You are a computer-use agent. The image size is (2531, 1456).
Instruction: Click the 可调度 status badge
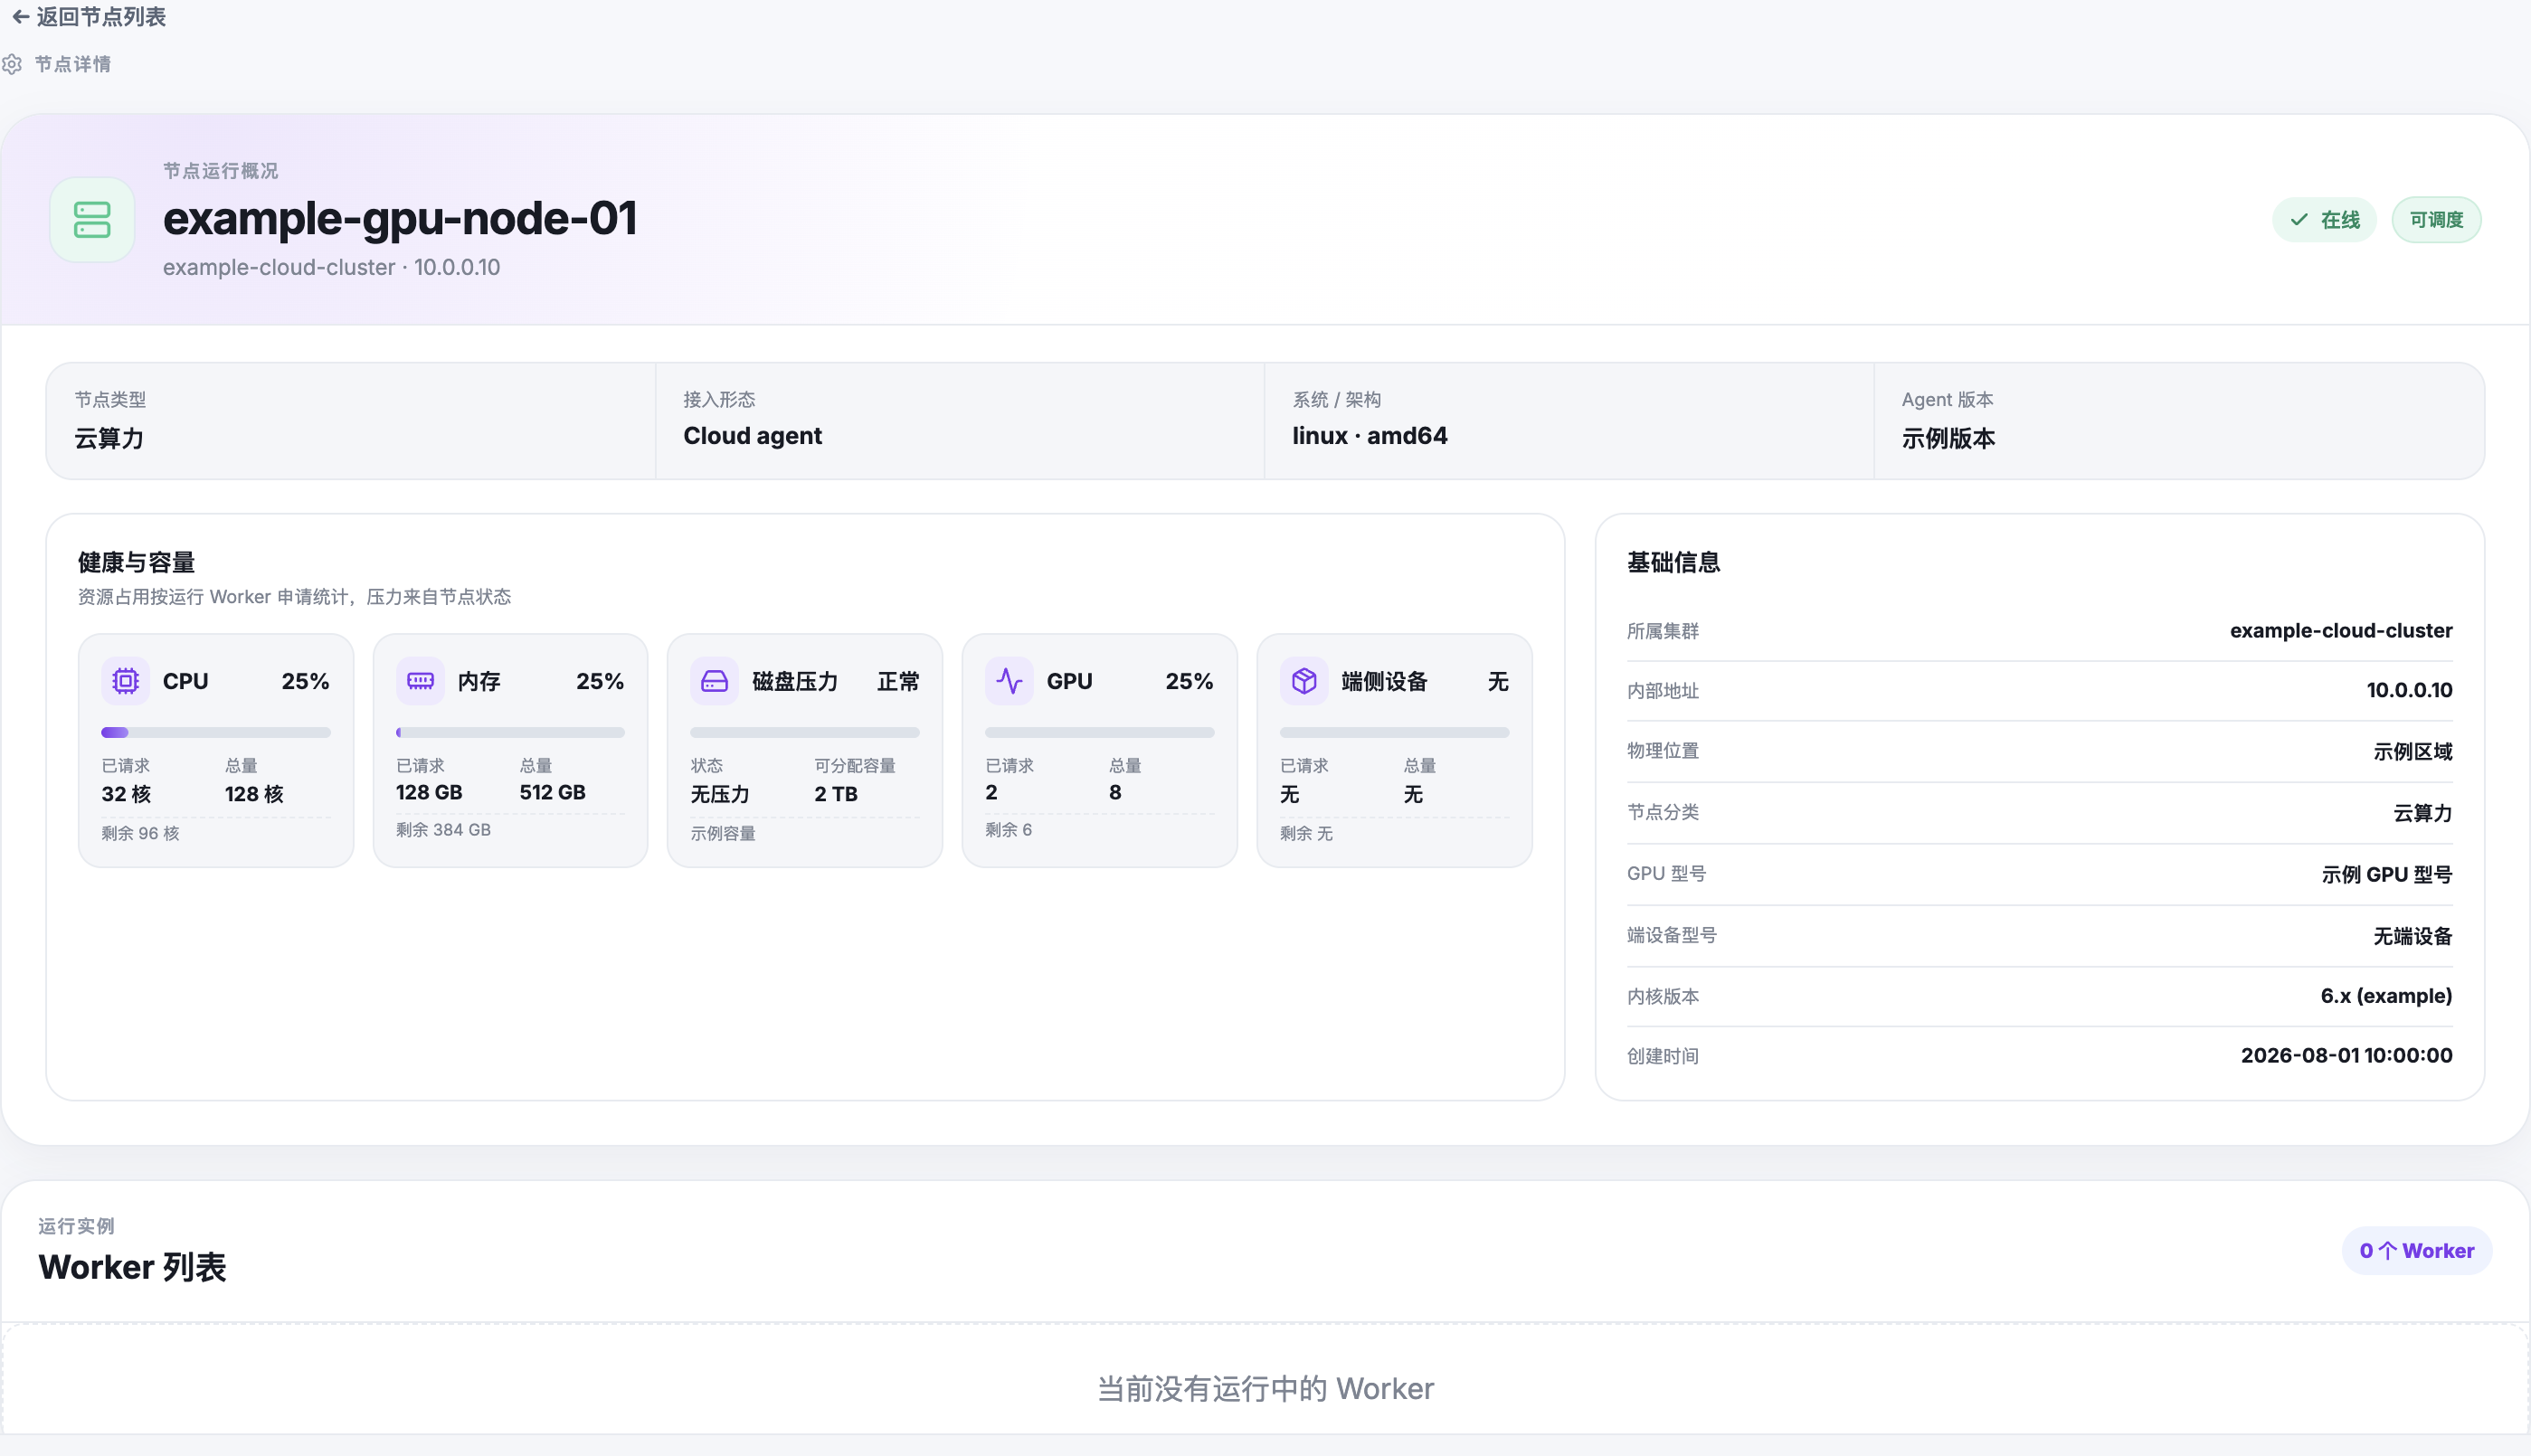(2436, 220)
